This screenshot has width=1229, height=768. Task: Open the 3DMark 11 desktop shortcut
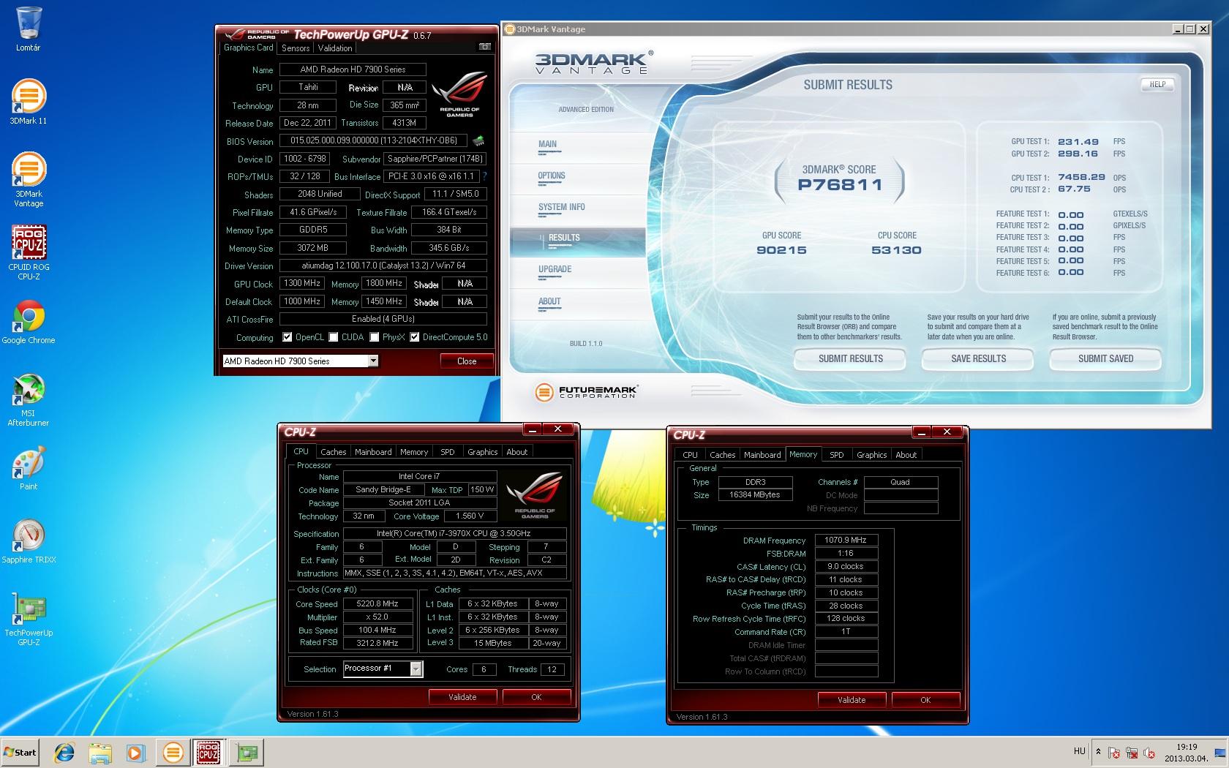click(29, 102)
